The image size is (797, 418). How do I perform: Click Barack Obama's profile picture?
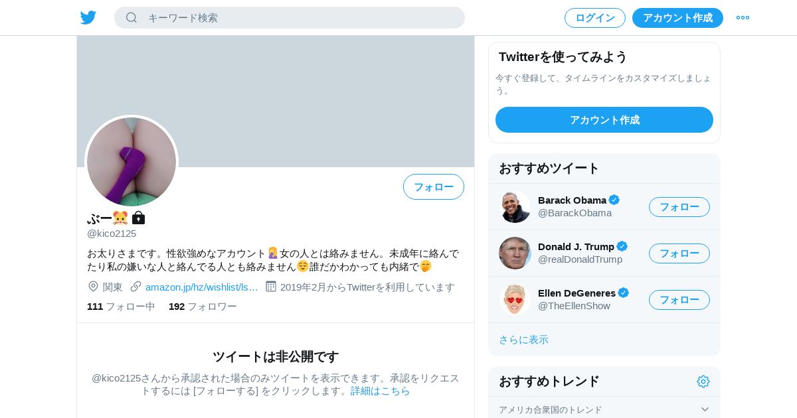[x=515, y=206]
